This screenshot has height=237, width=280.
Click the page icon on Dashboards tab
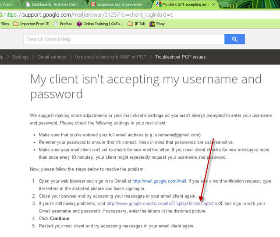pos(28,4)
